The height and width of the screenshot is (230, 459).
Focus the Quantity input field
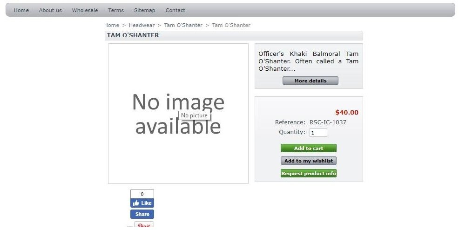(x=318, y=133)
